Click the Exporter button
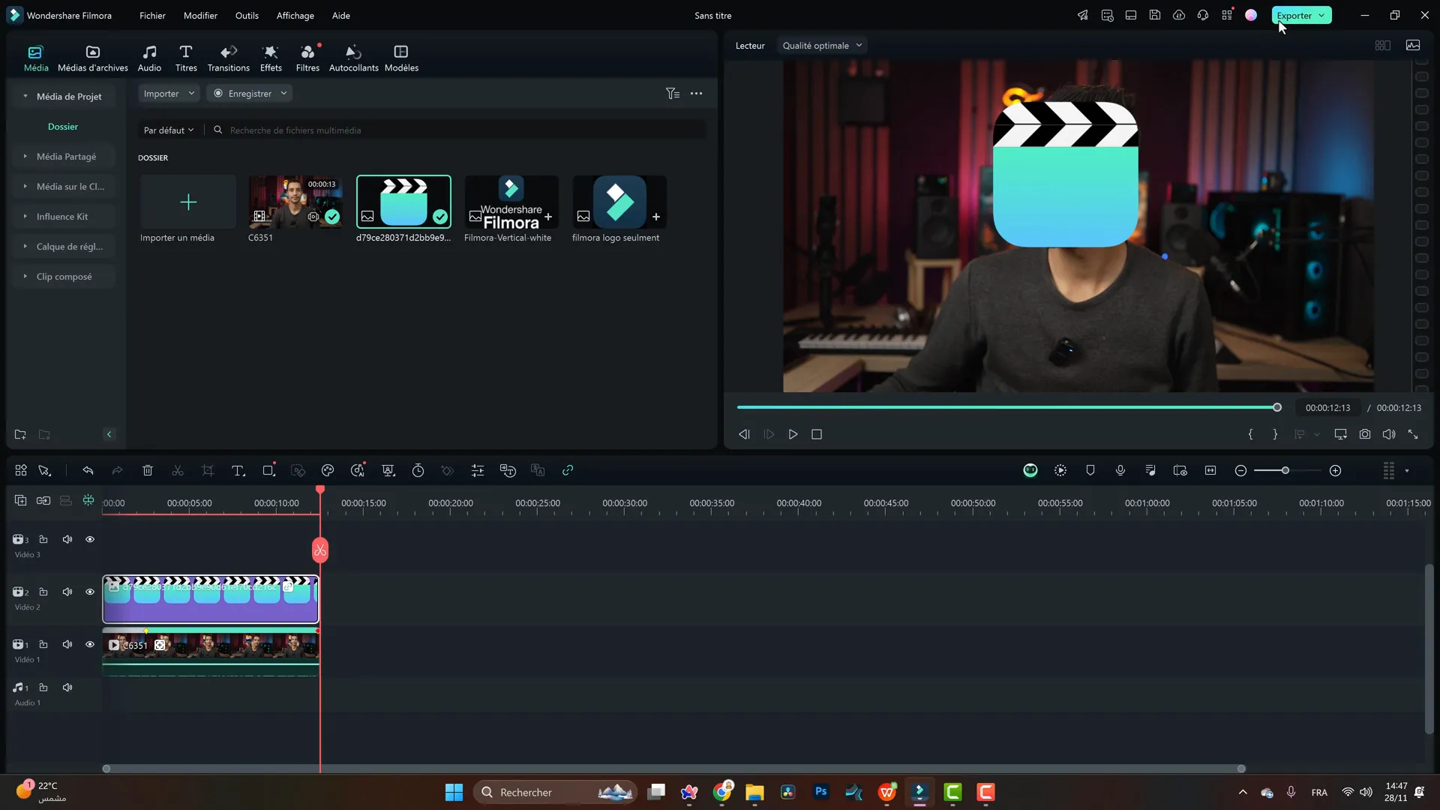1440x810 pixels. pos(1301,15)
